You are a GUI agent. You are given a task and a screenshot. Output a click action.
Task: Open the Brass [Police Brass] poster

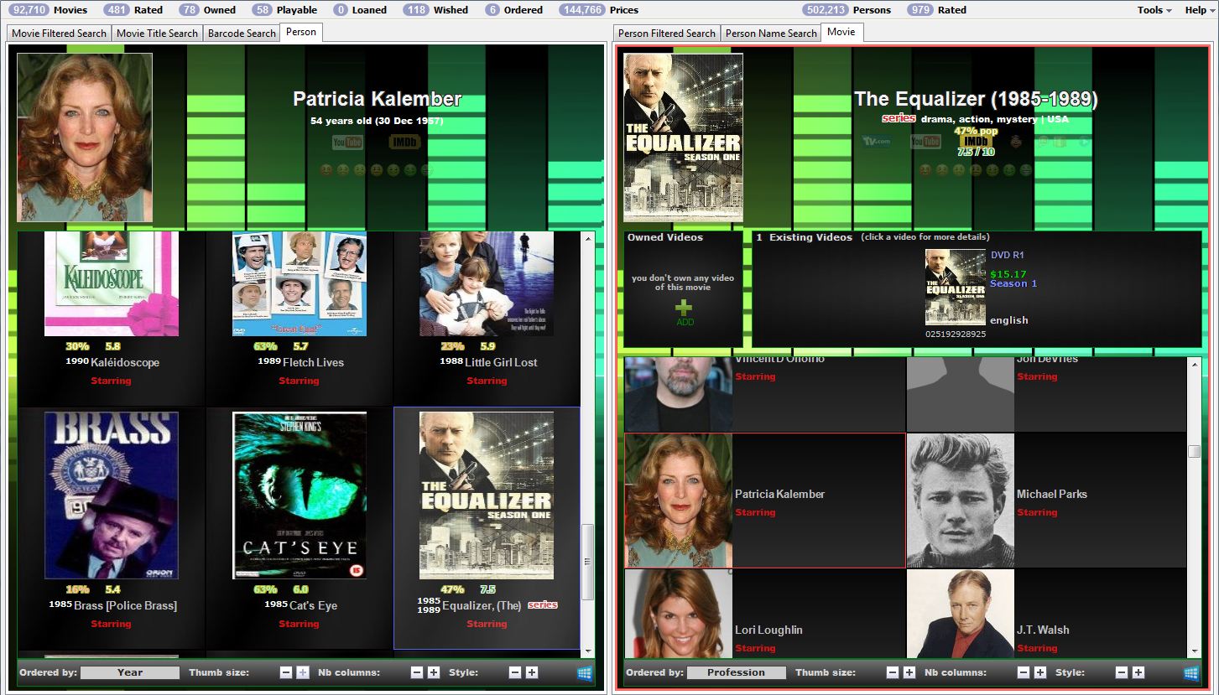pos(112,495)
